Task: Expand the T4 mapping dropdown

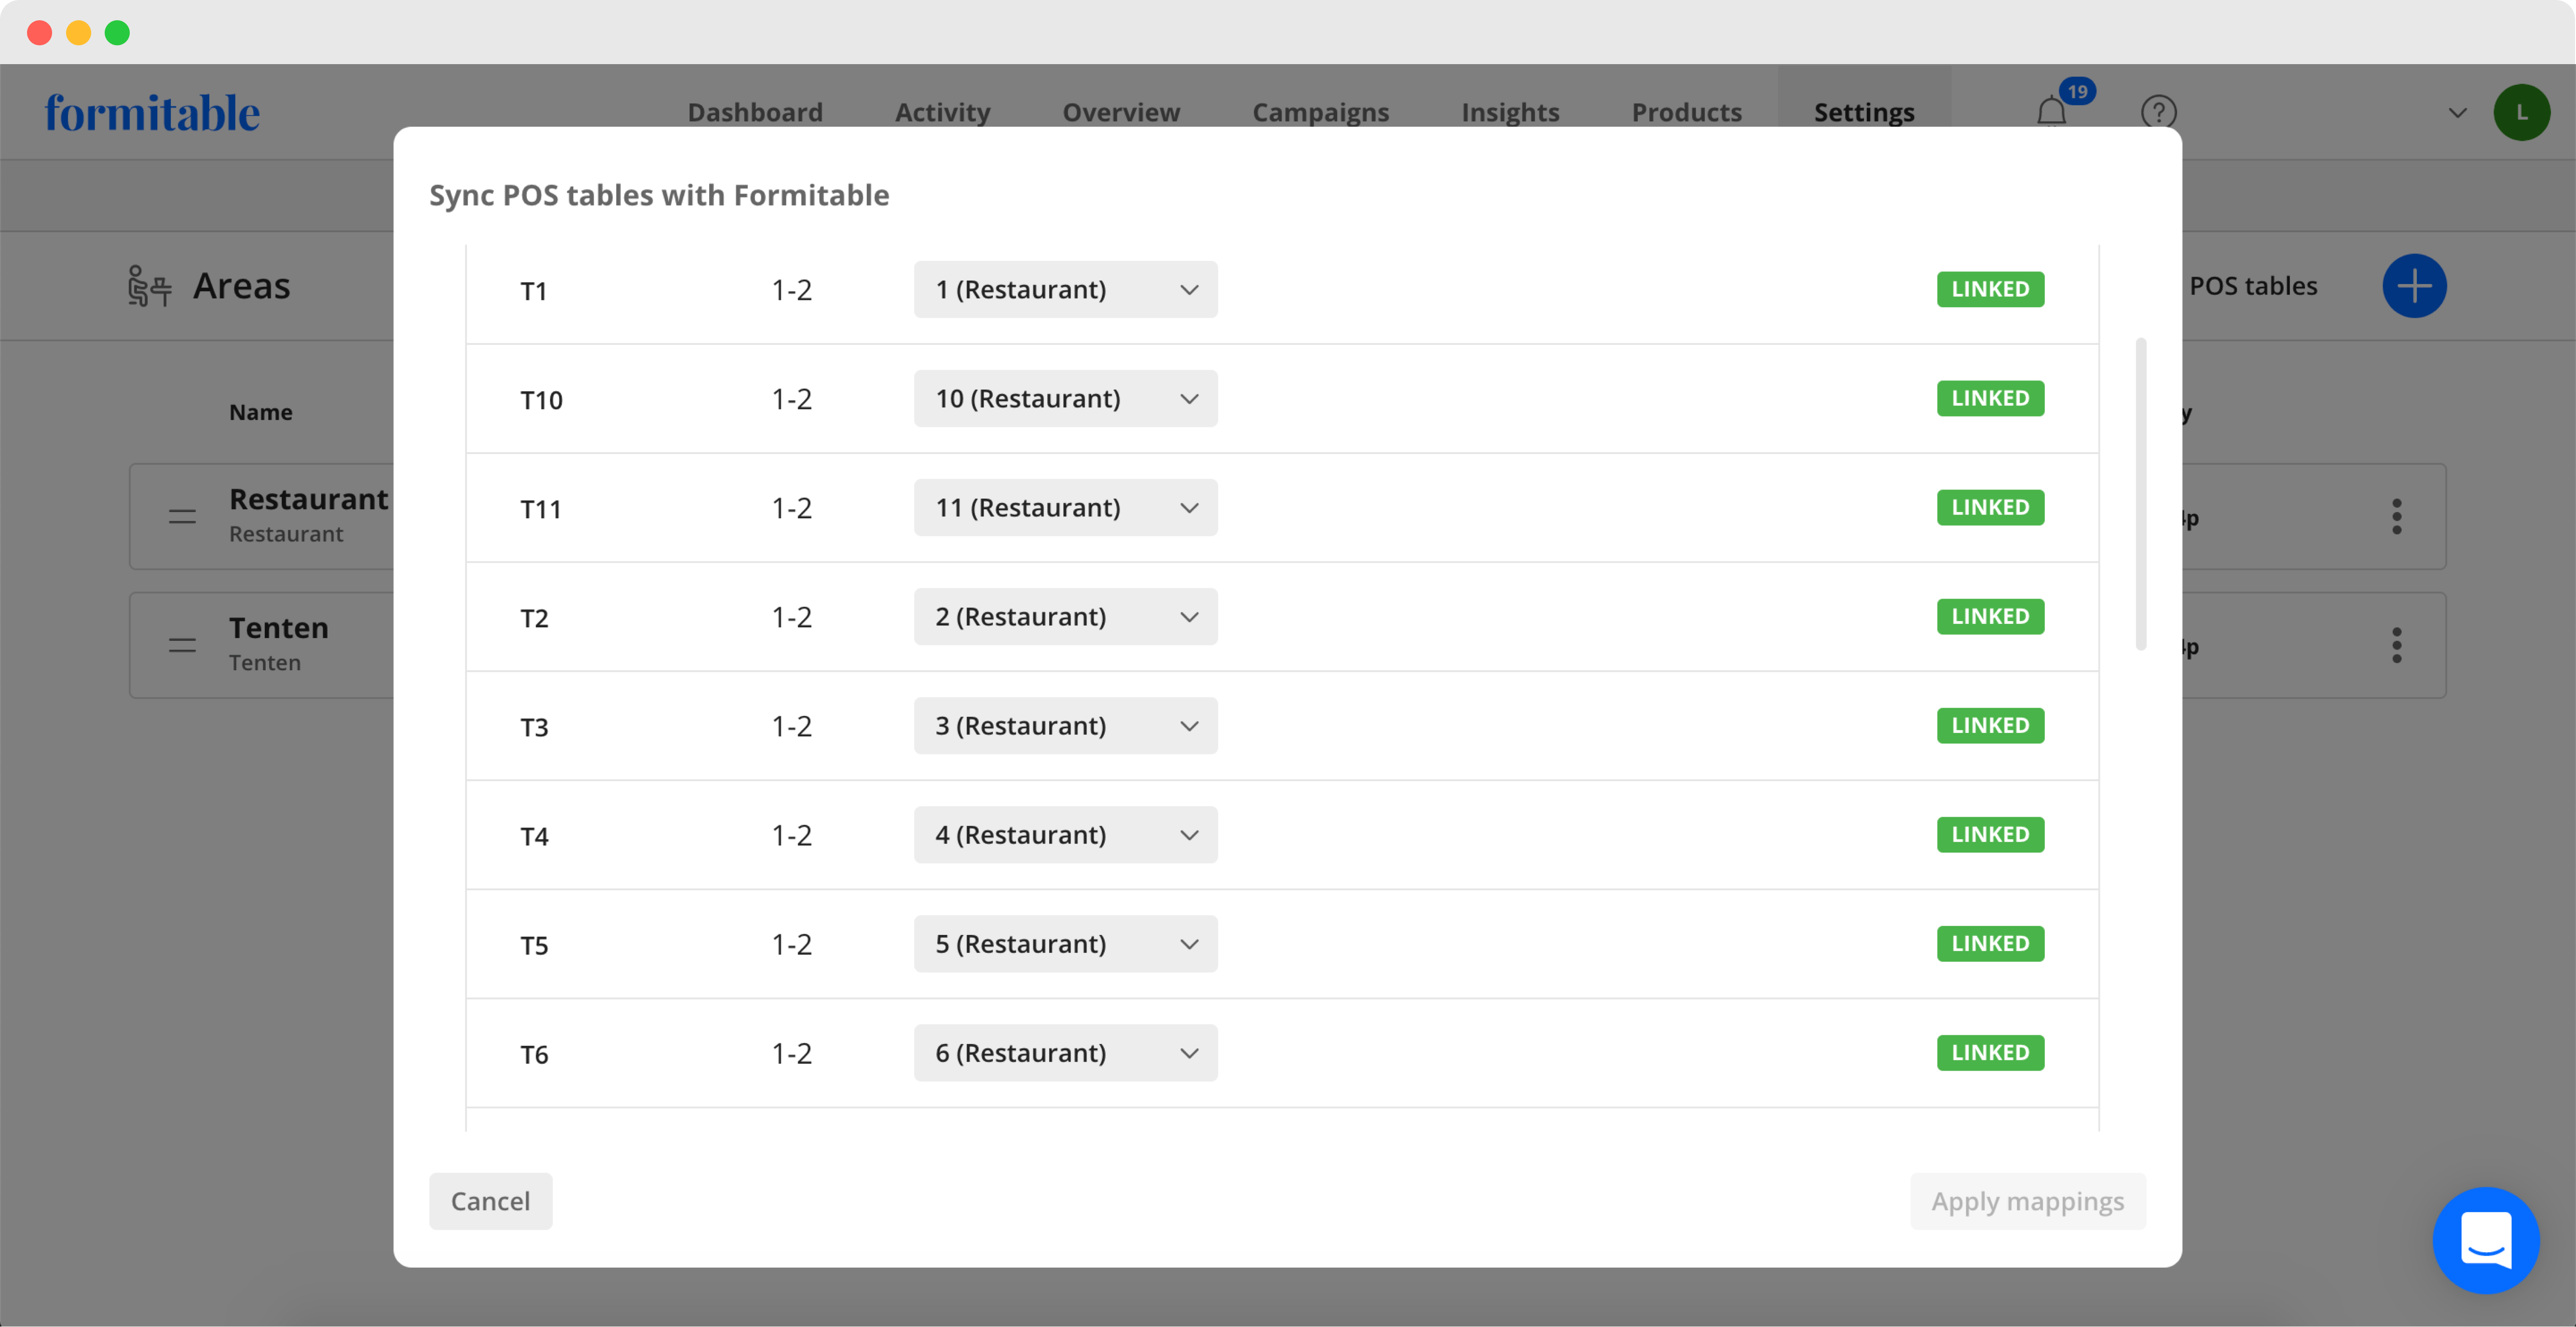Action: [x=1065, y=834]
